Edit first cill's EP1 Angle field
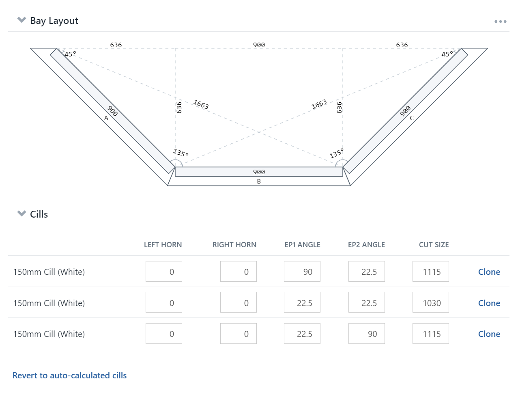518x395 pixels. pyautogui.click(x=302, y=272)
